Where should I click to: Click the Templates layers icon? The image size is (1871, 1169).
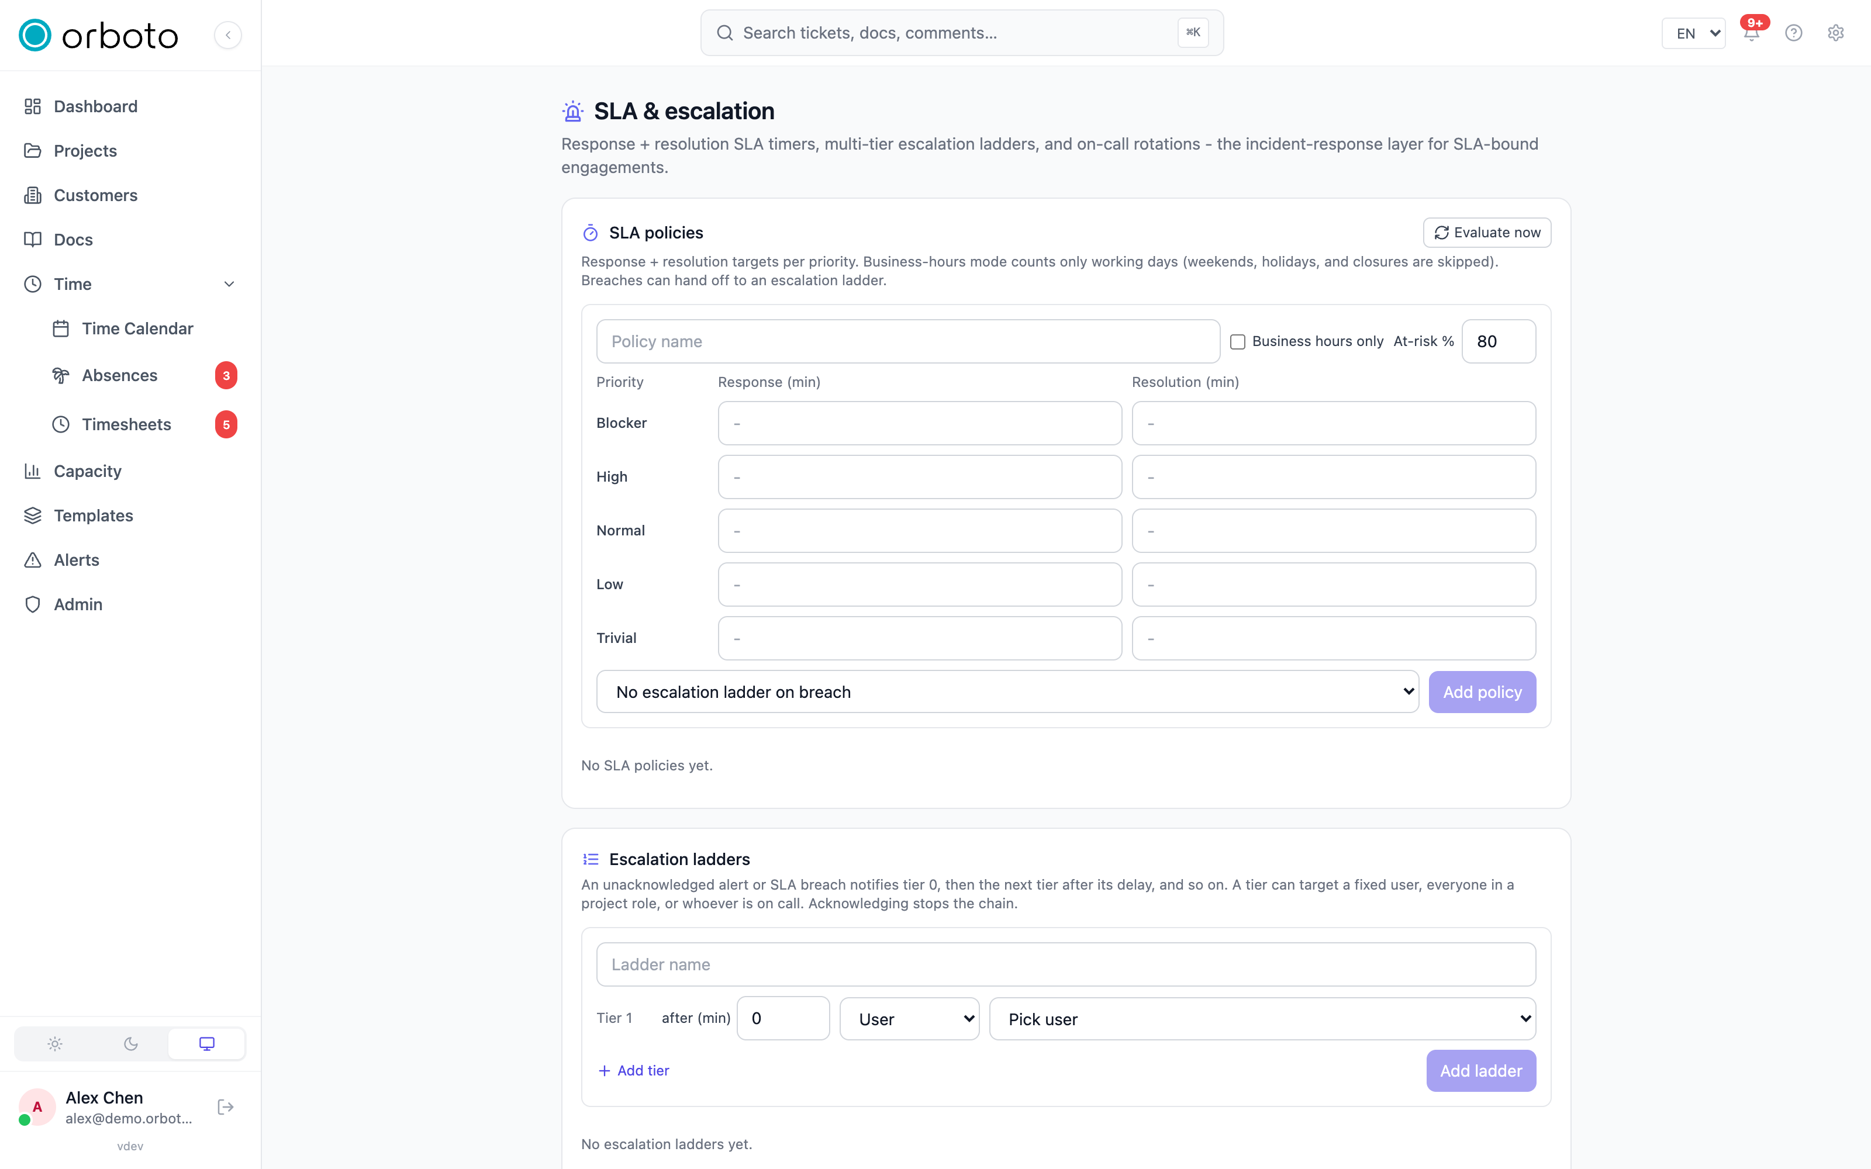click(33, 516)
